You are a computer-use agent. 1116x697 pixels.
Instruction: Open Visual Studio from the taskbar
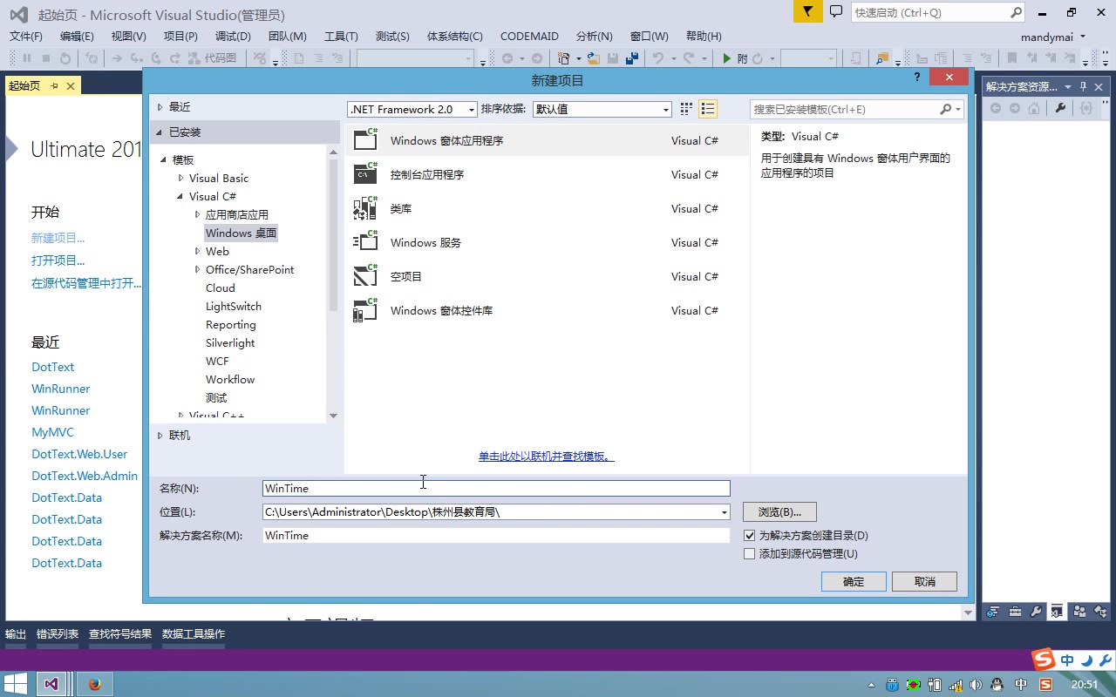pyautogui.click(x=51, y=684)
